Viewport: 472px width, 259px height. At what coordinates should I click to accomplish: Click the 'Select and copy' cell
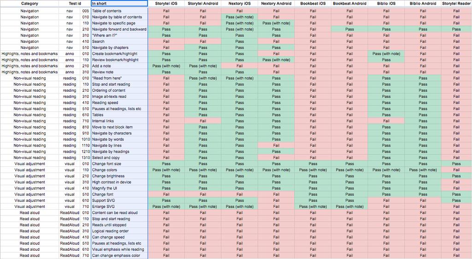[x=119, y=158]
